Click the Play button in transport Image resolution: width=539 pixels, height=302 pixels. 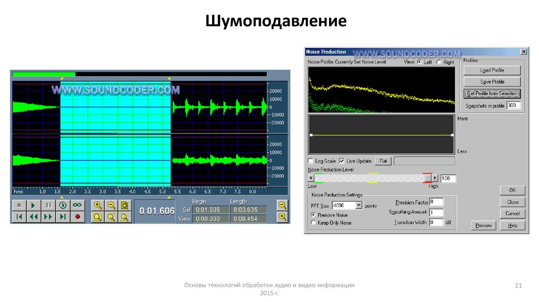point(33,205)
